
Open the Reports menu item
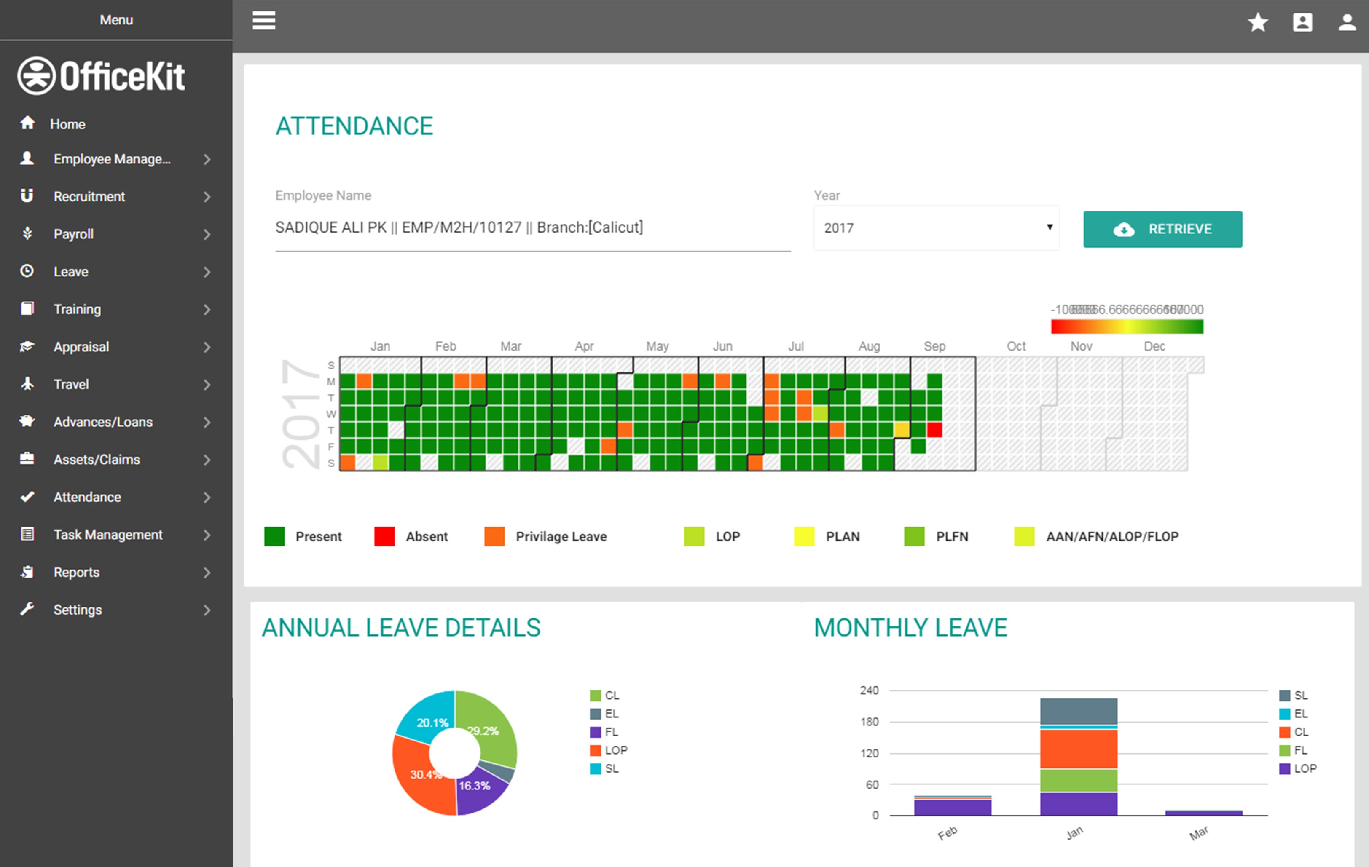[116, 572]
